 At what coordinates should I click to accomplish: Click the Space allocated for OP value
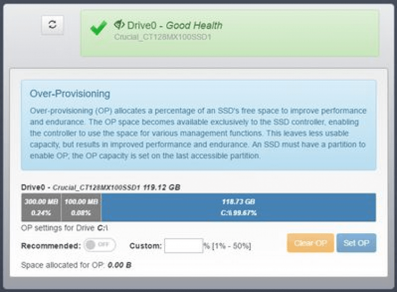[x=119, y=264]
